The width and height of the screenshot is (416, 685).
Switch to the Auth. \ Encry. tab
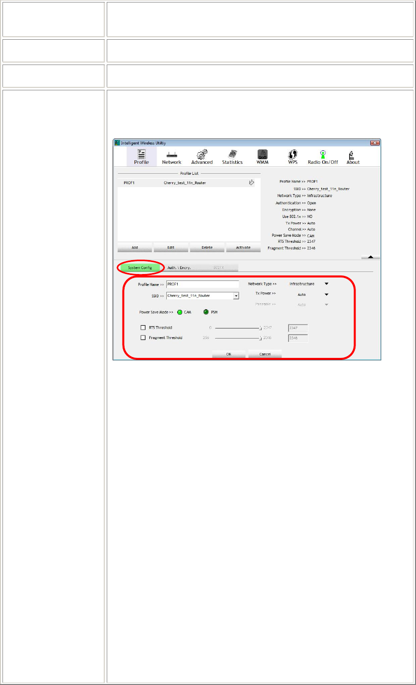click(x=180, y=268)
